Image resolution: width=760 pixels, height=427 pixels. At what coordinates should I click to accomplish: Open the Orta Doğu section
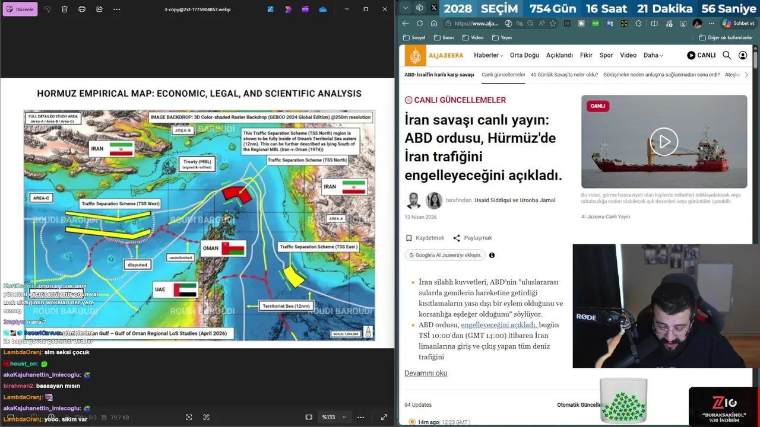pyautogui.click(x=524, y=55)
